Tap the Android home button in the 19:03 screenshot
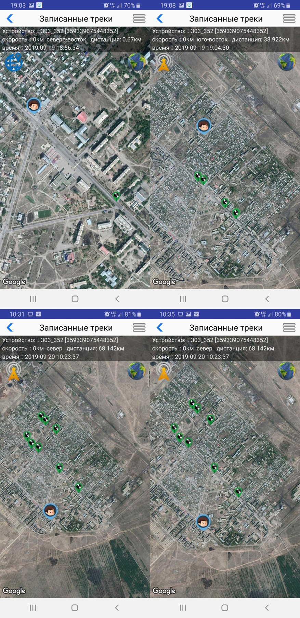Screen dimensions: 300x618 pyautogui.click(x=75, y=299)
